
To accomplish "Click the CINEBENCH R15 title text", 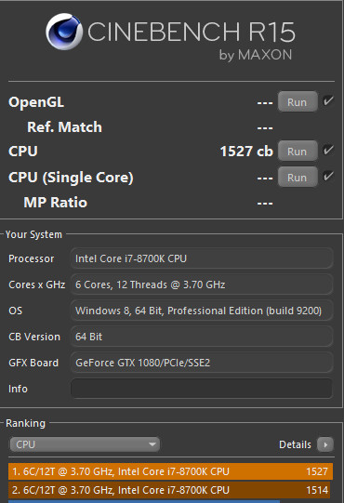I will tap(192, 32).
